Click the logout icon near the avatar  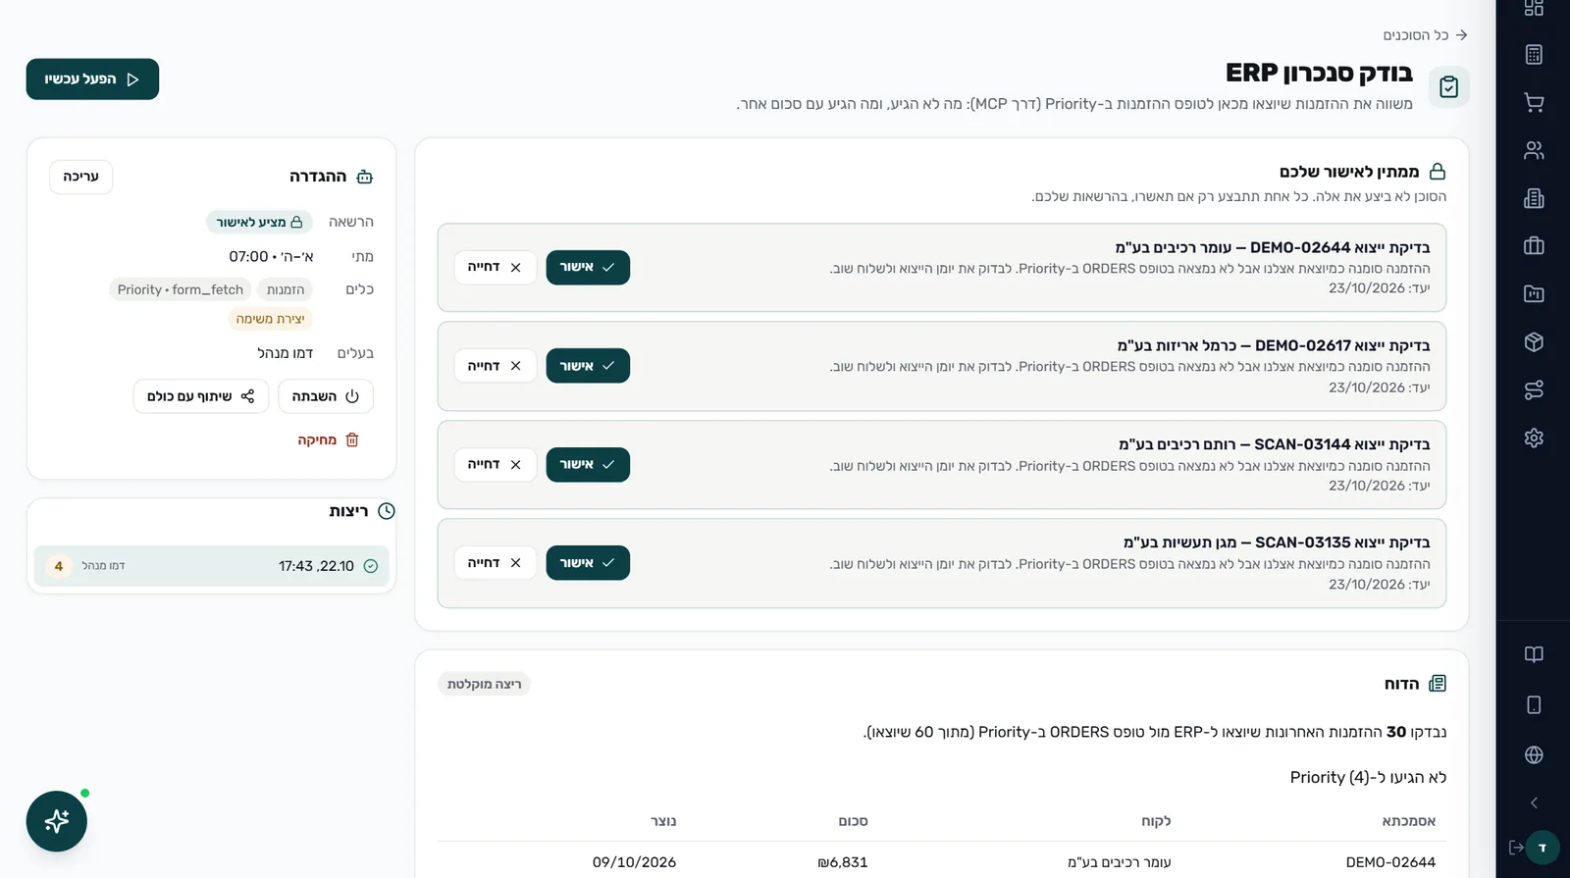pos(1516,848)
